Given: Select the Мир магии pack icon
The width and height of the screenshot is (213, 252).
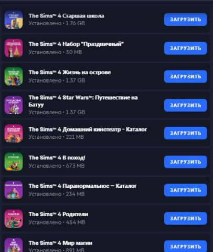Looking at the screenshot, I should 14,245.
